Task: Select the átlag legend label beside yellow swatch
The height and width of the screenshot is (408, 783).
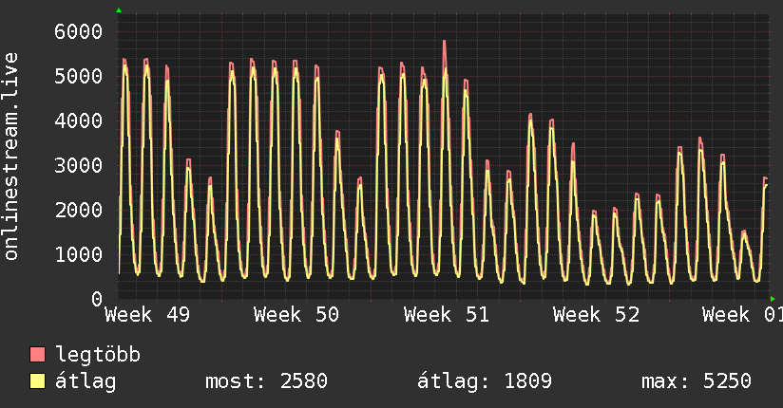Action: point(86,382)
